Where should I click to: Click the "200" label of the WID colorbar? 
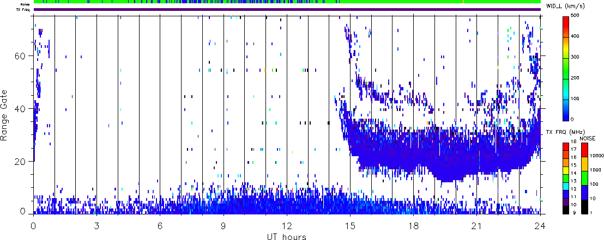pos(576,78)
